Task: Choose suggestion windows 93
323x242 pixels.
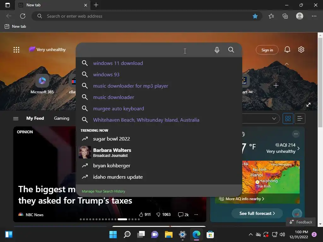Action: click(159, 74)
